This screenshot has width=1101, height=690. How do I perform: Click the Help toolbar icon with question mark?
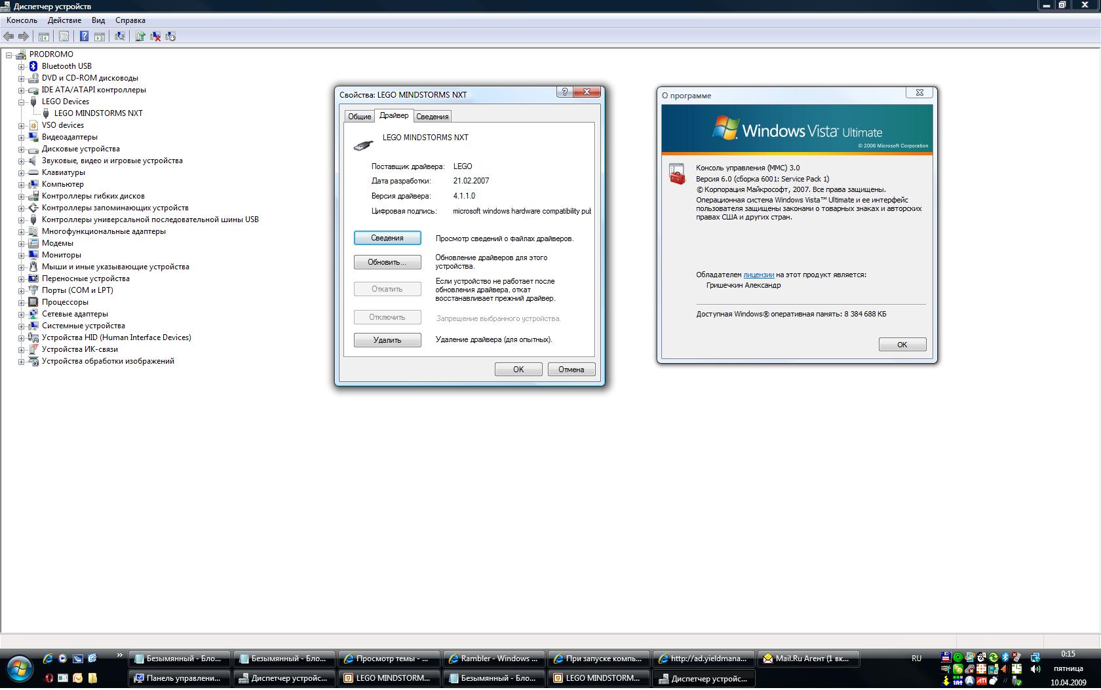84,37
